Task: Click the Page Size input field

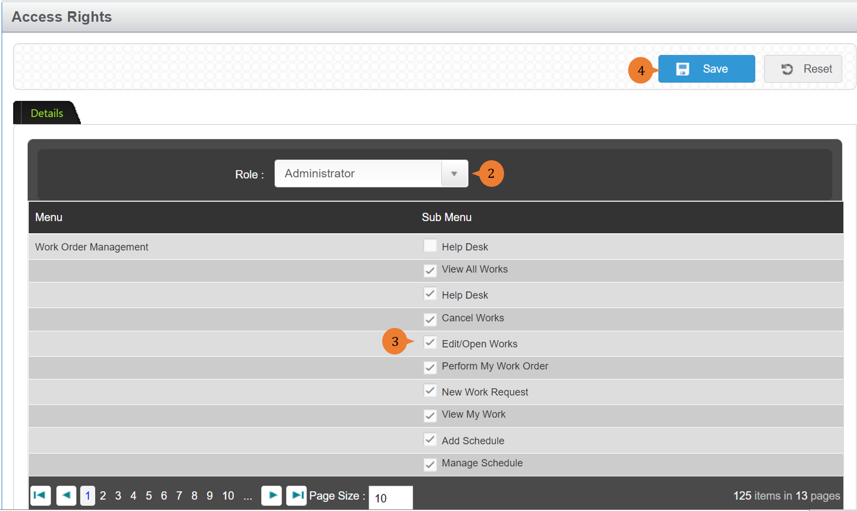Action: click(x=391, y=498)
